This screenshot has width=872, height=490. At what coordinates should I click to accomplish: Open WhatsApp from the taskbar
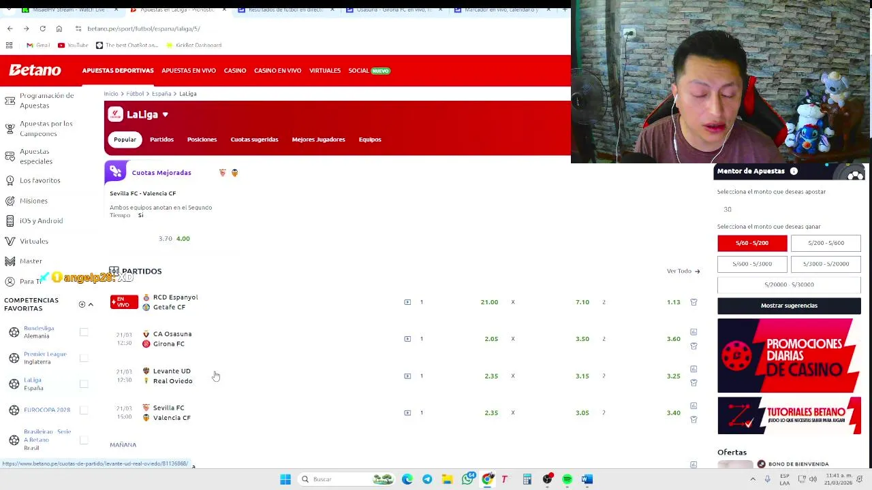pyautogui.click(x=467, y=479)
